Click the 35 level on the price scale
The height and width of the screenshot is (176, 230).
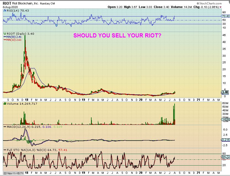[224, 49]
